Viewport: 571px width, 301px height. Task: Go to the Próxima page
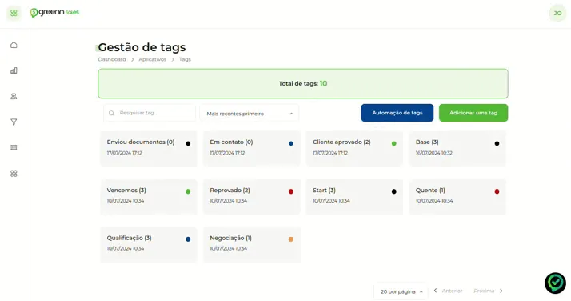489,291
